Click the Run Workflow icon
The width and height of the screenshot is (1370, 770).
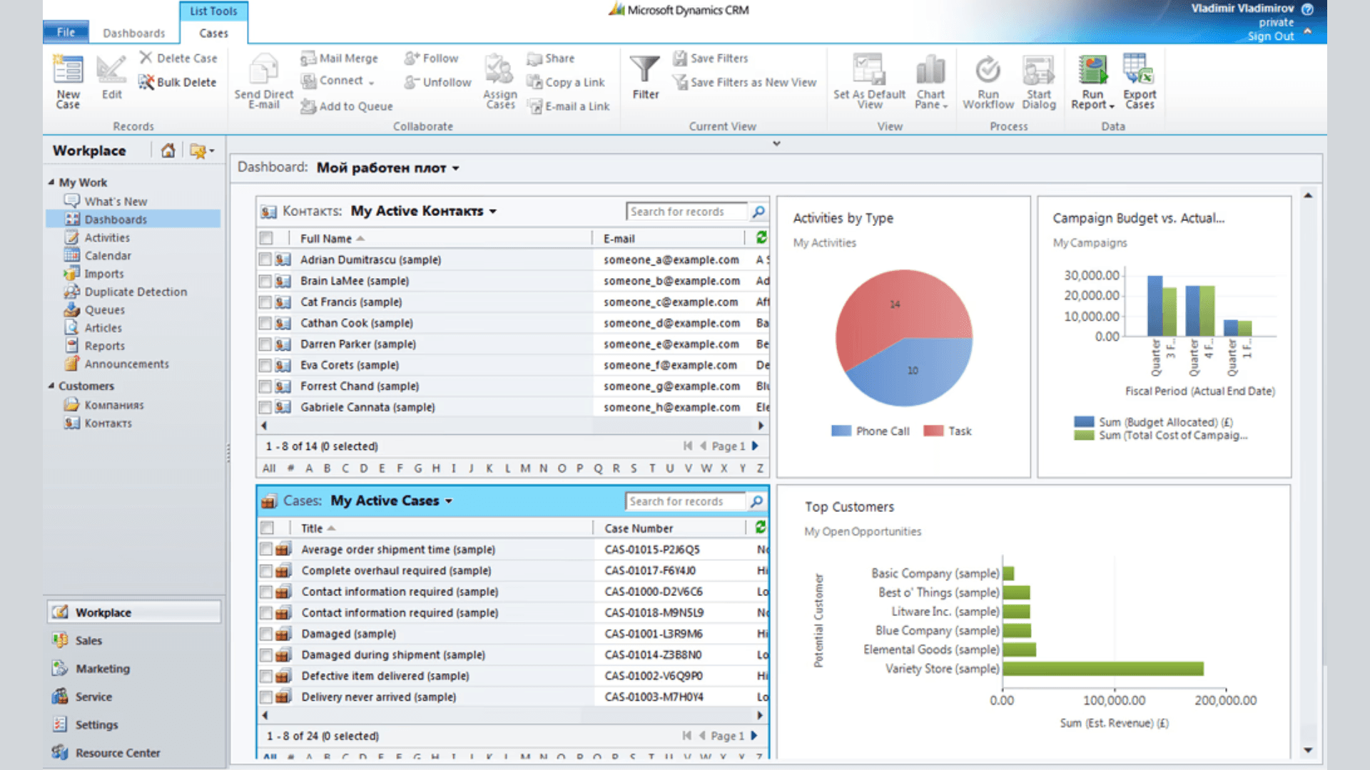pyautogui.click(x=988, y=70)
